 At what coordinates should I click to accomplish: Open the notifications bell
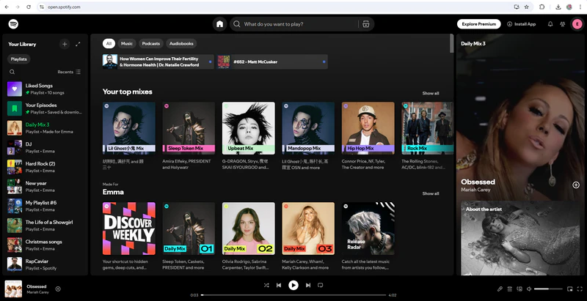point(550,24)
